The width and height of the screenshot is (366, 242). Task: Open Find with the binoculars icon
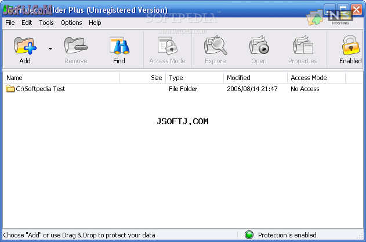119,45
